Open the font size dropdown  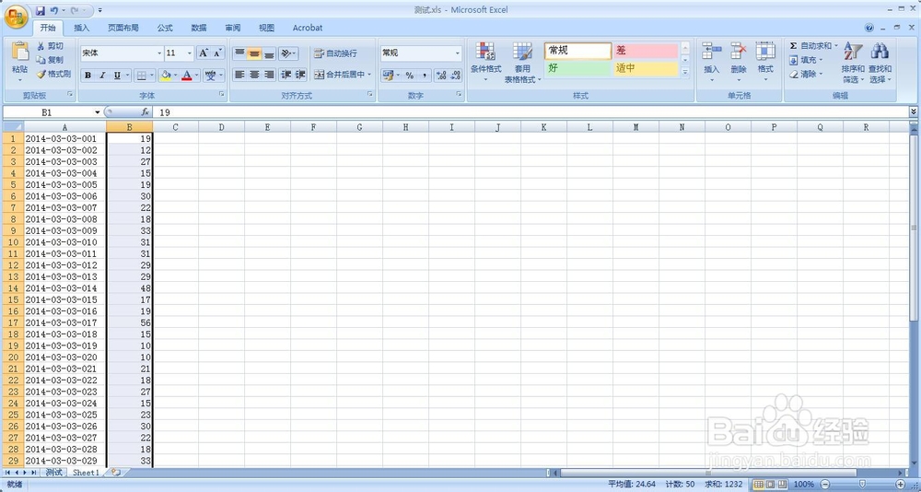tap(189, 53)
